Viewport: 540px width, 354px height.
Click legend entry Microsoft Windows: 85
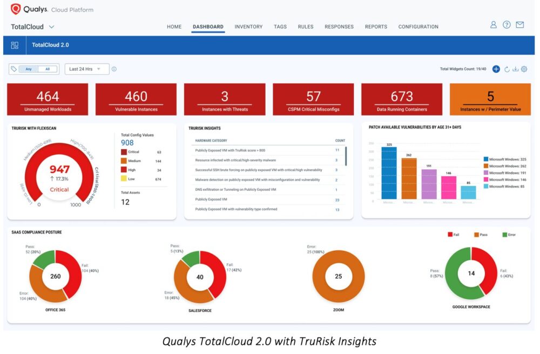pyautogui.click(x=504, y=186)
